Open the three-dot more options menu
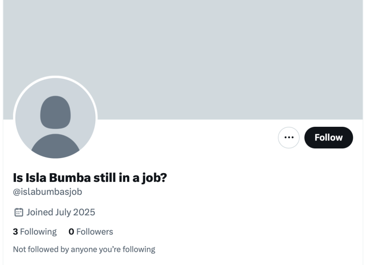 (x=289, y=137)
